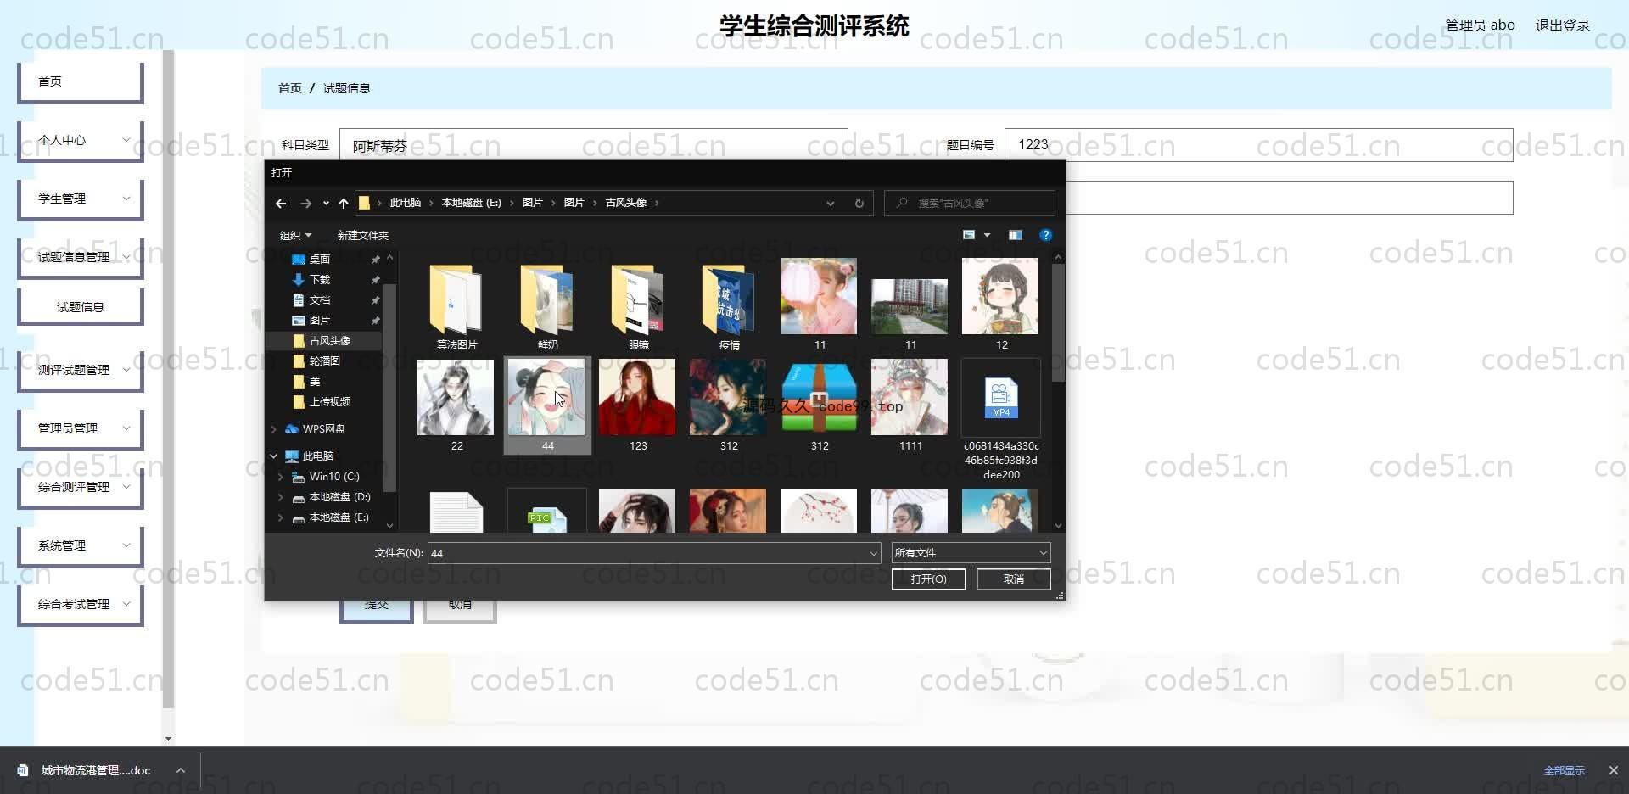Expand 试题信息管理 sidebar menu
The image size is (1629, 794).
click(x=80, y=257)
